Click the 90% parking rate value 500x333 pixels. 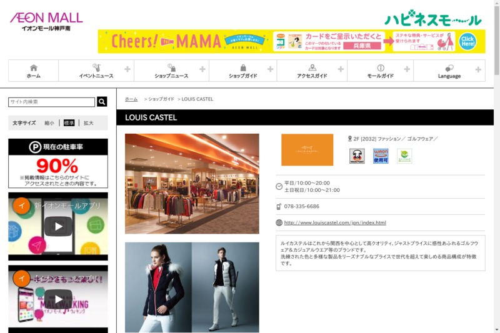57,166
